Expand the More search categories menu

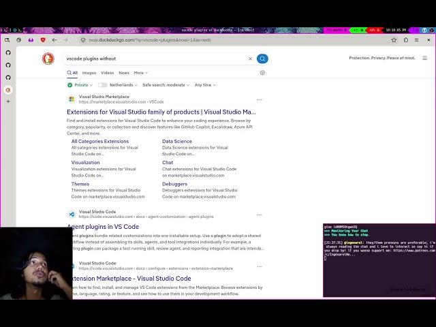141,73
